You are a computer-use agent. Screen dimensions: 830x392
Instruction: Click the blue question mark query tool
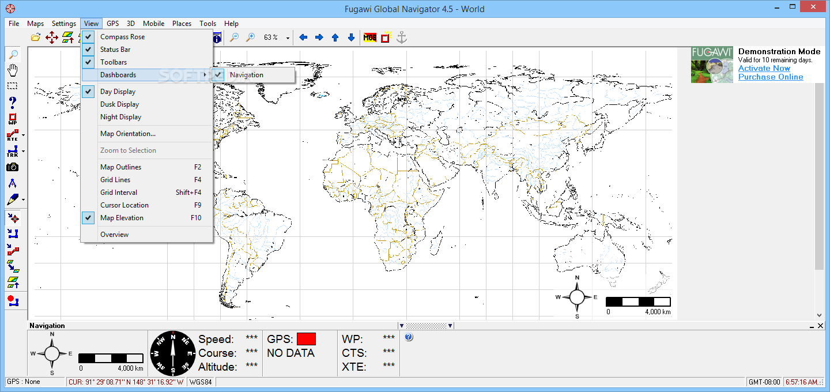click(13, 103)
